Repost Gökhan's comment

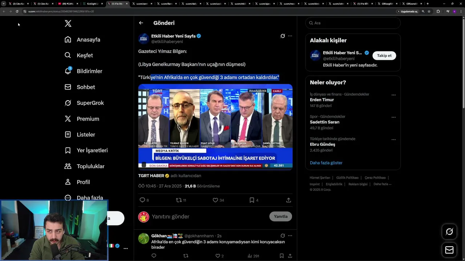point(186,256)
